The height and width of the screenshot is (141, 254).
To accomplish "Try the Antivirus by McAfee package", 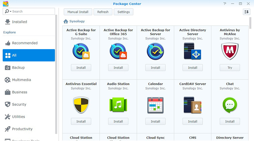I will tap(230, 68).
